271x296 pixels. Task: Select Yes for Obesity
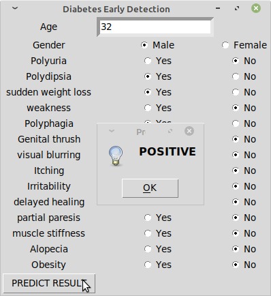(158, 265)
